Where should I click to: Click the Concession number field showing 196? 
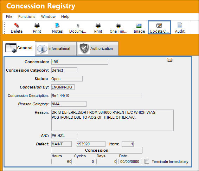pos(80,62)
